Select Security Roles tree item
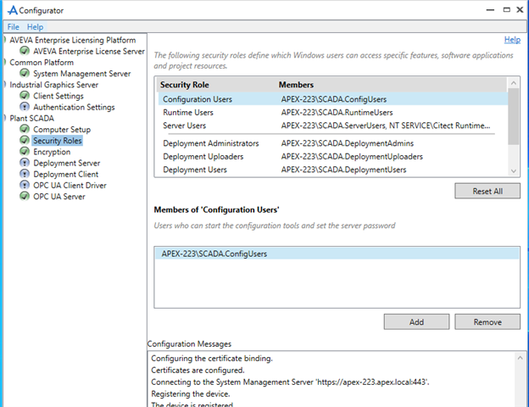529x407 pixels. [58, 141]
